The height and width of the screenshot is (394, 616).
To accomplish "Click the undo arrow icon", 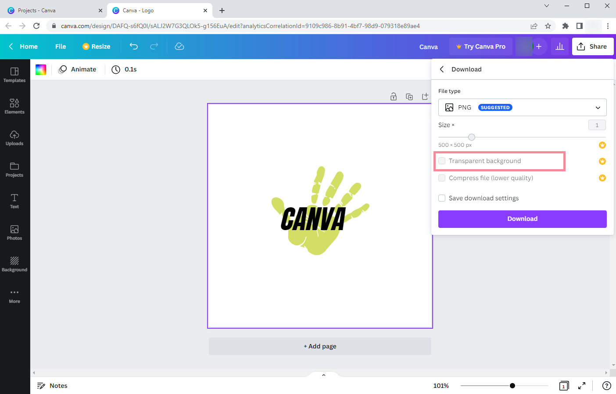I will coord(134,46).
